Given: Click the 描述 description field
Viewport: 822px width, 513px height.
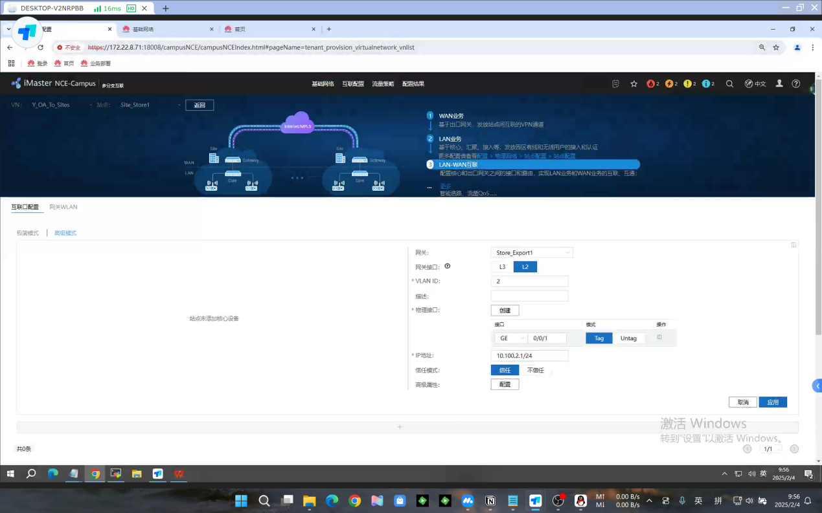Looking at the screenshot, I should coord(529,296).
